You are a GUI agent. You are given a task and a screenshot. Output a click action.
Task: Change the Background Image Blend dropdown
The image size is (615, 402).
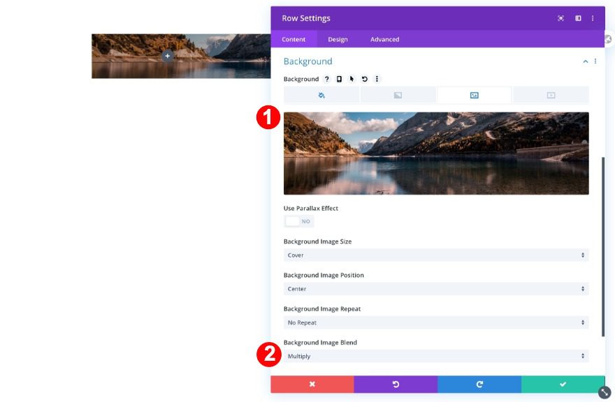pos(436,356)
